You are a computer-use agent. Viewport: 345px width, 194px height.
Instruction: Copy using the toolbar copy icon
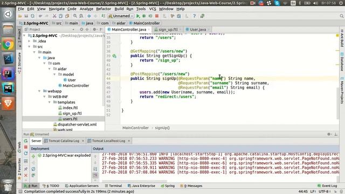tap(61, 16)
